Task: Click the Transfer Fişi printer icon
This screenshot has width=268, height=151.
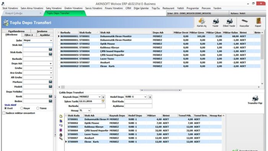Action: [x=255, y=98]
